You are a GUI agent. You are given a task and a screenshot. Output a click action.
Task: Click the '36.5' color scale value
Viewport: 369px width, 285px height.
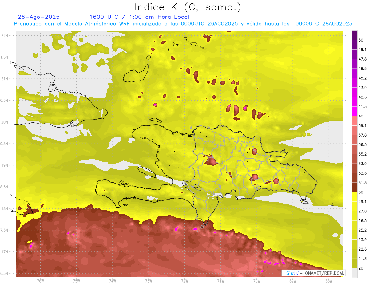pyautogui.click(x=362, y=144)
